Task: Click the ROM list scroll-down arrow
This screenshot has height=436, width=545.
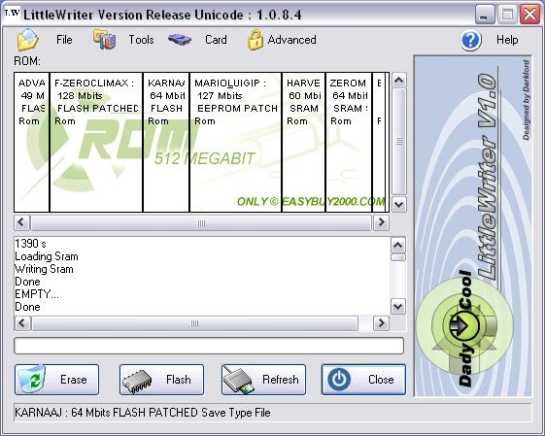Action: coord(398,205)
